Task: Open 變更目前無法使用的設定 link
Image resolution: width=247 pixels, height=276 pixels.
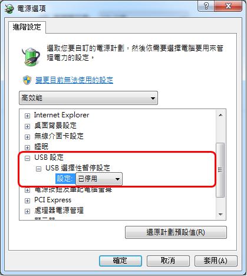Action: coord(74,80)
